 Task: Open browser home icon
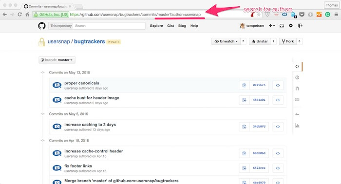point(27,15)
